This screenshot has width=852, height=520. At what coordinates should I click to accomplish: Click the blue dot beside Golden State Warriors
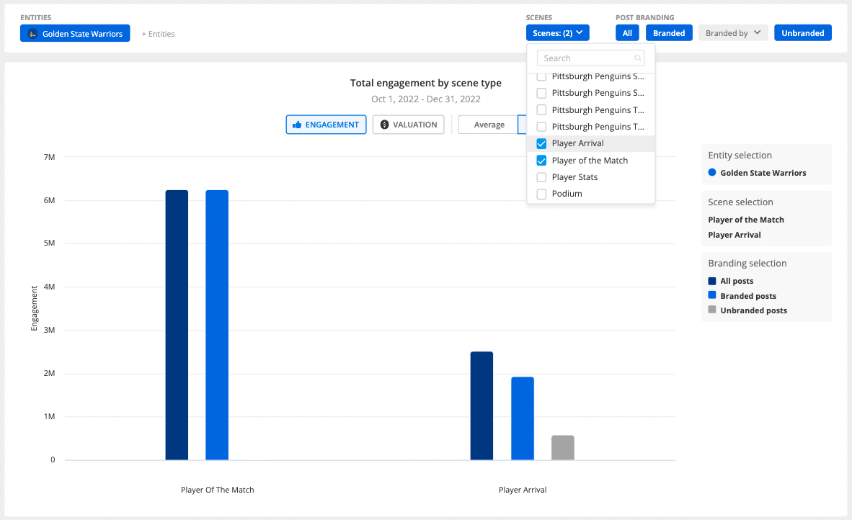pyautogui.click(x=713, y=171)
